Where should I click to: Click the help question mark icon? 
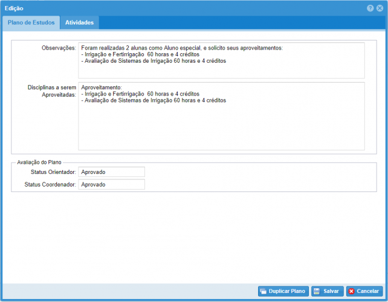[370, 8]
